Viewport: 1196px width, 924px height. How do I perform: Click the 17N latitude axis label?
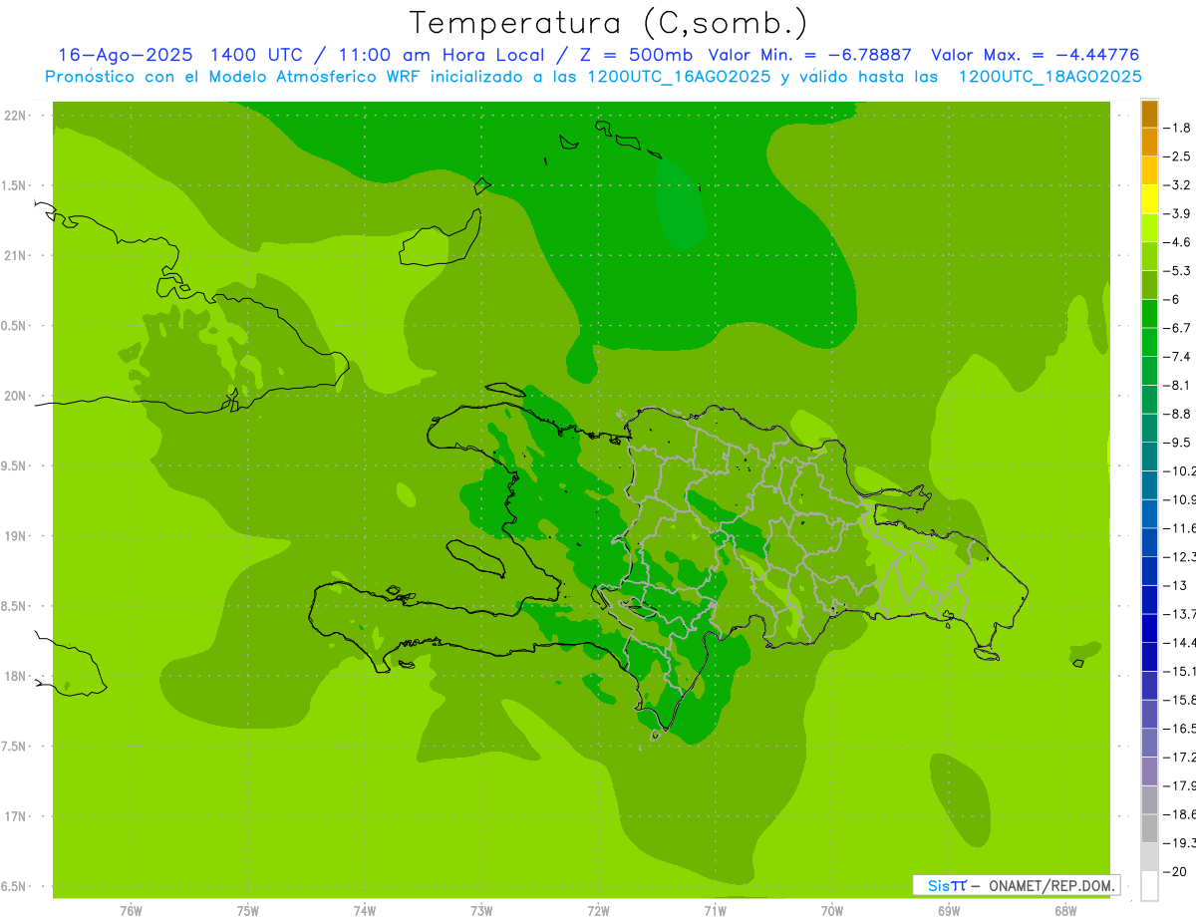(17, 816)
